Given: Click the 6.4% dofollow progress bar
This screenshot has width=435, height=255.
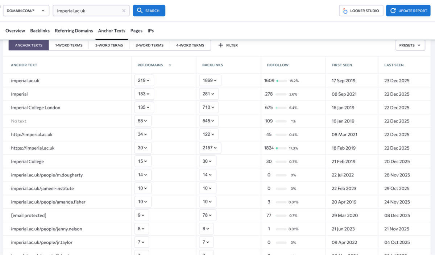Looking at the screenshot, I should [x=281, y=108].
